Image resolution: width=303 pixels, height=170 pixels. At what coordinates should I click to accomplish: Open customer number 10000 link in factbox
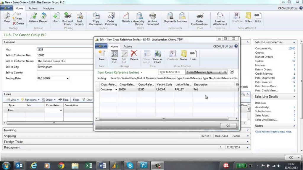tap(291, 48)
